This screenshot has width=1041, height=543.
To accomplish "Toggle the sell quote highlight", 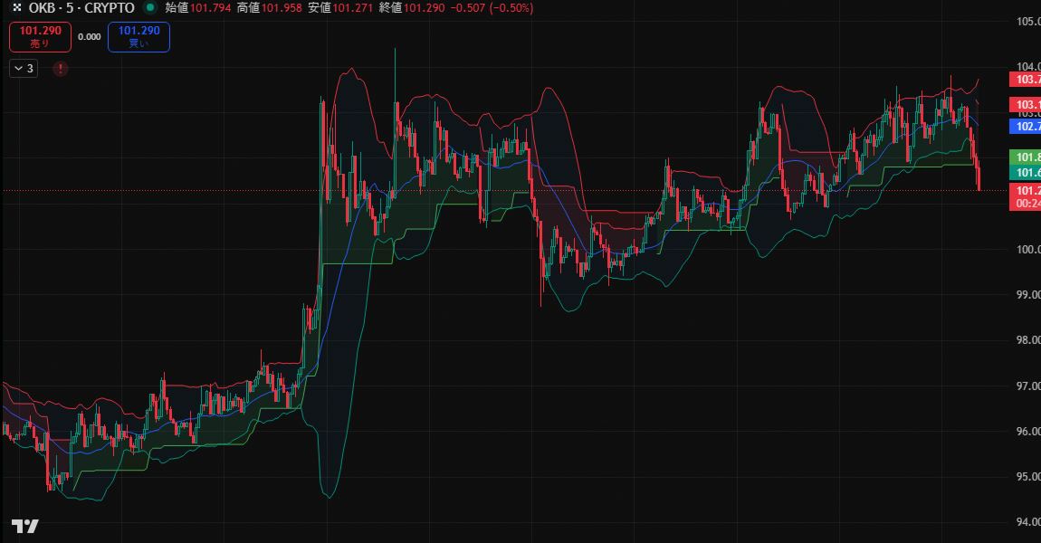I will click(40, 37).
